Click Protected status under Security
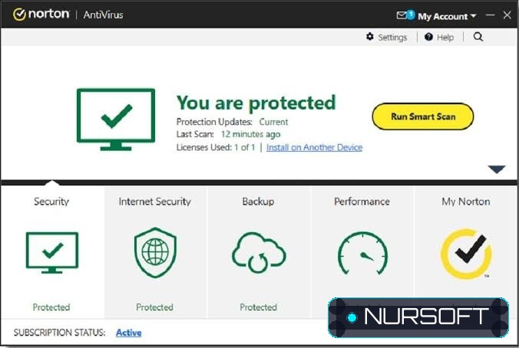The height and width of the screenshot is (348, 519). 51,307
